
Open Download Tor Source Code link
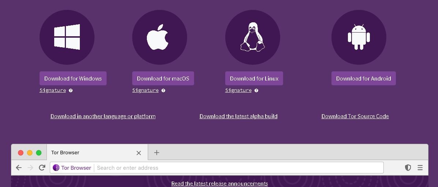pos(355,116)
